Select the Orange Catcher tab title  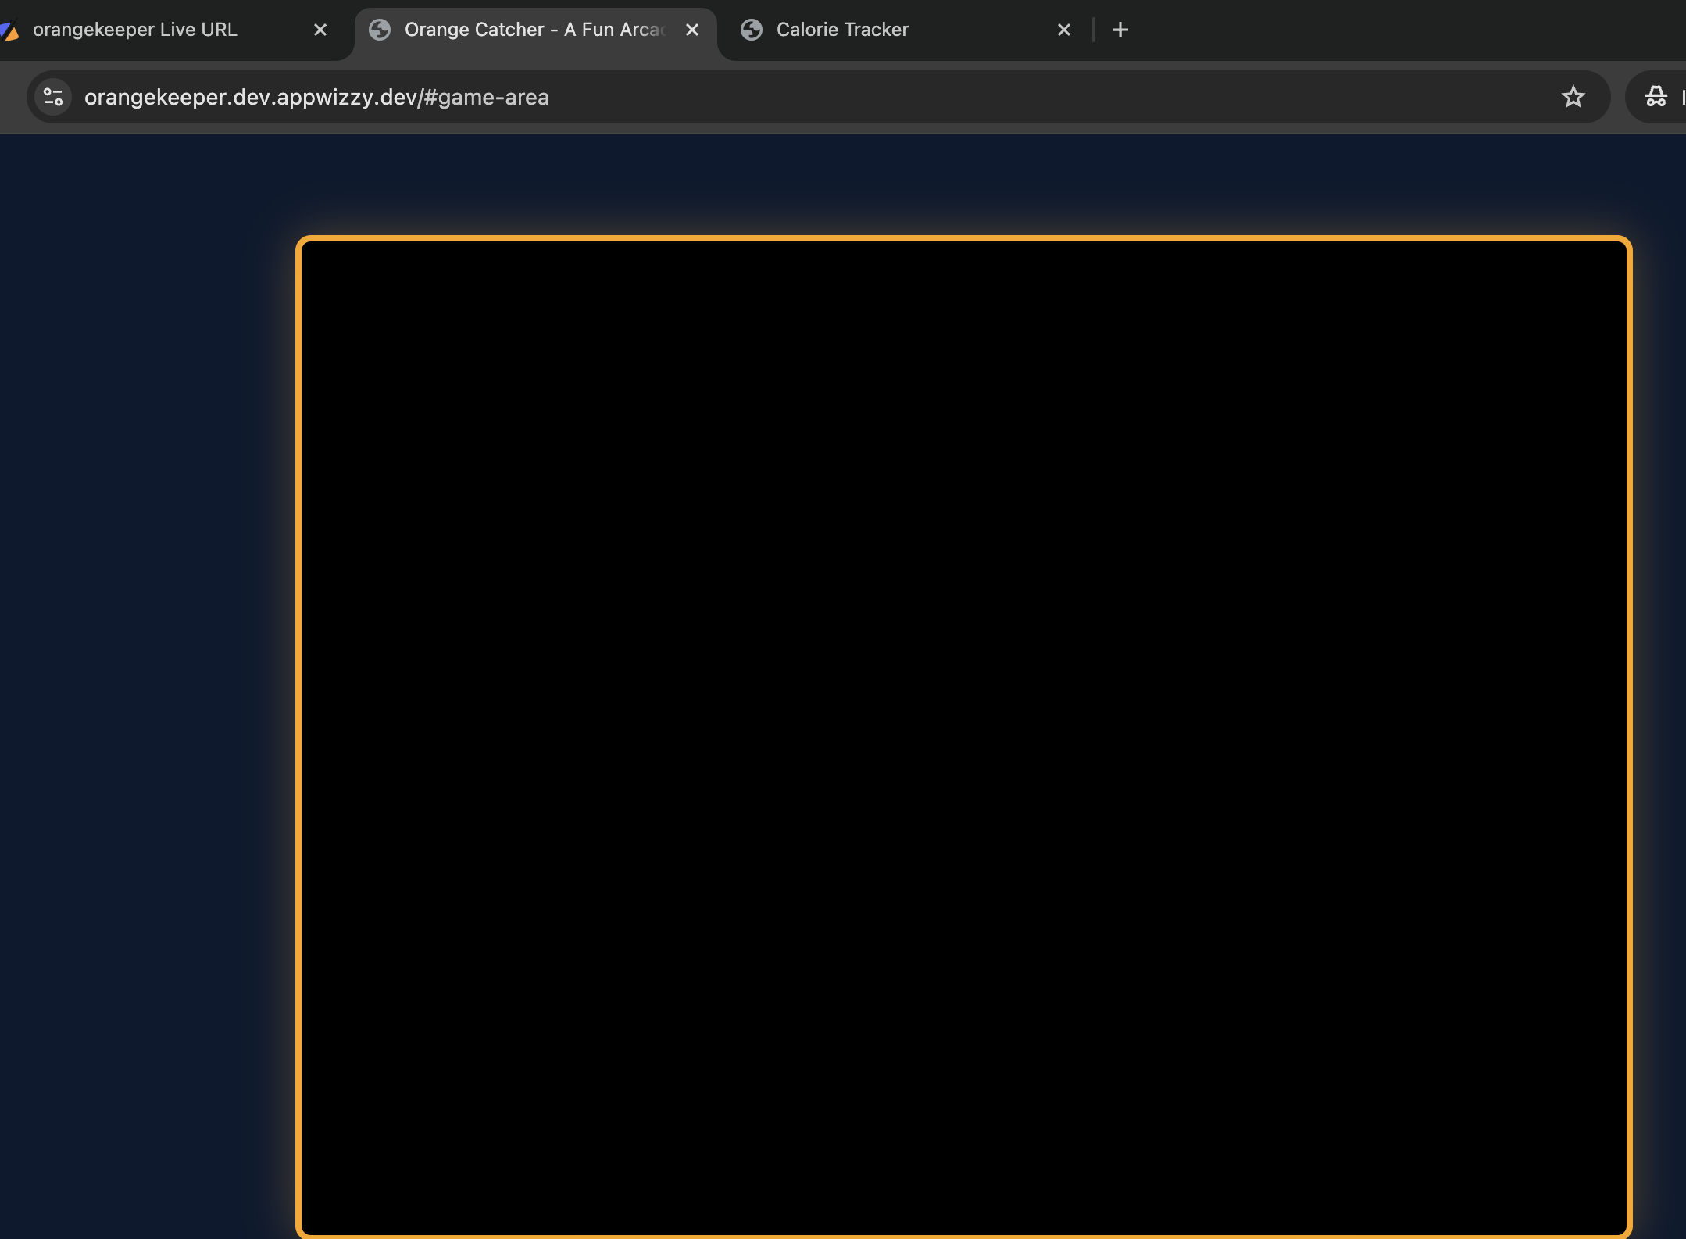tap(534, 30)
